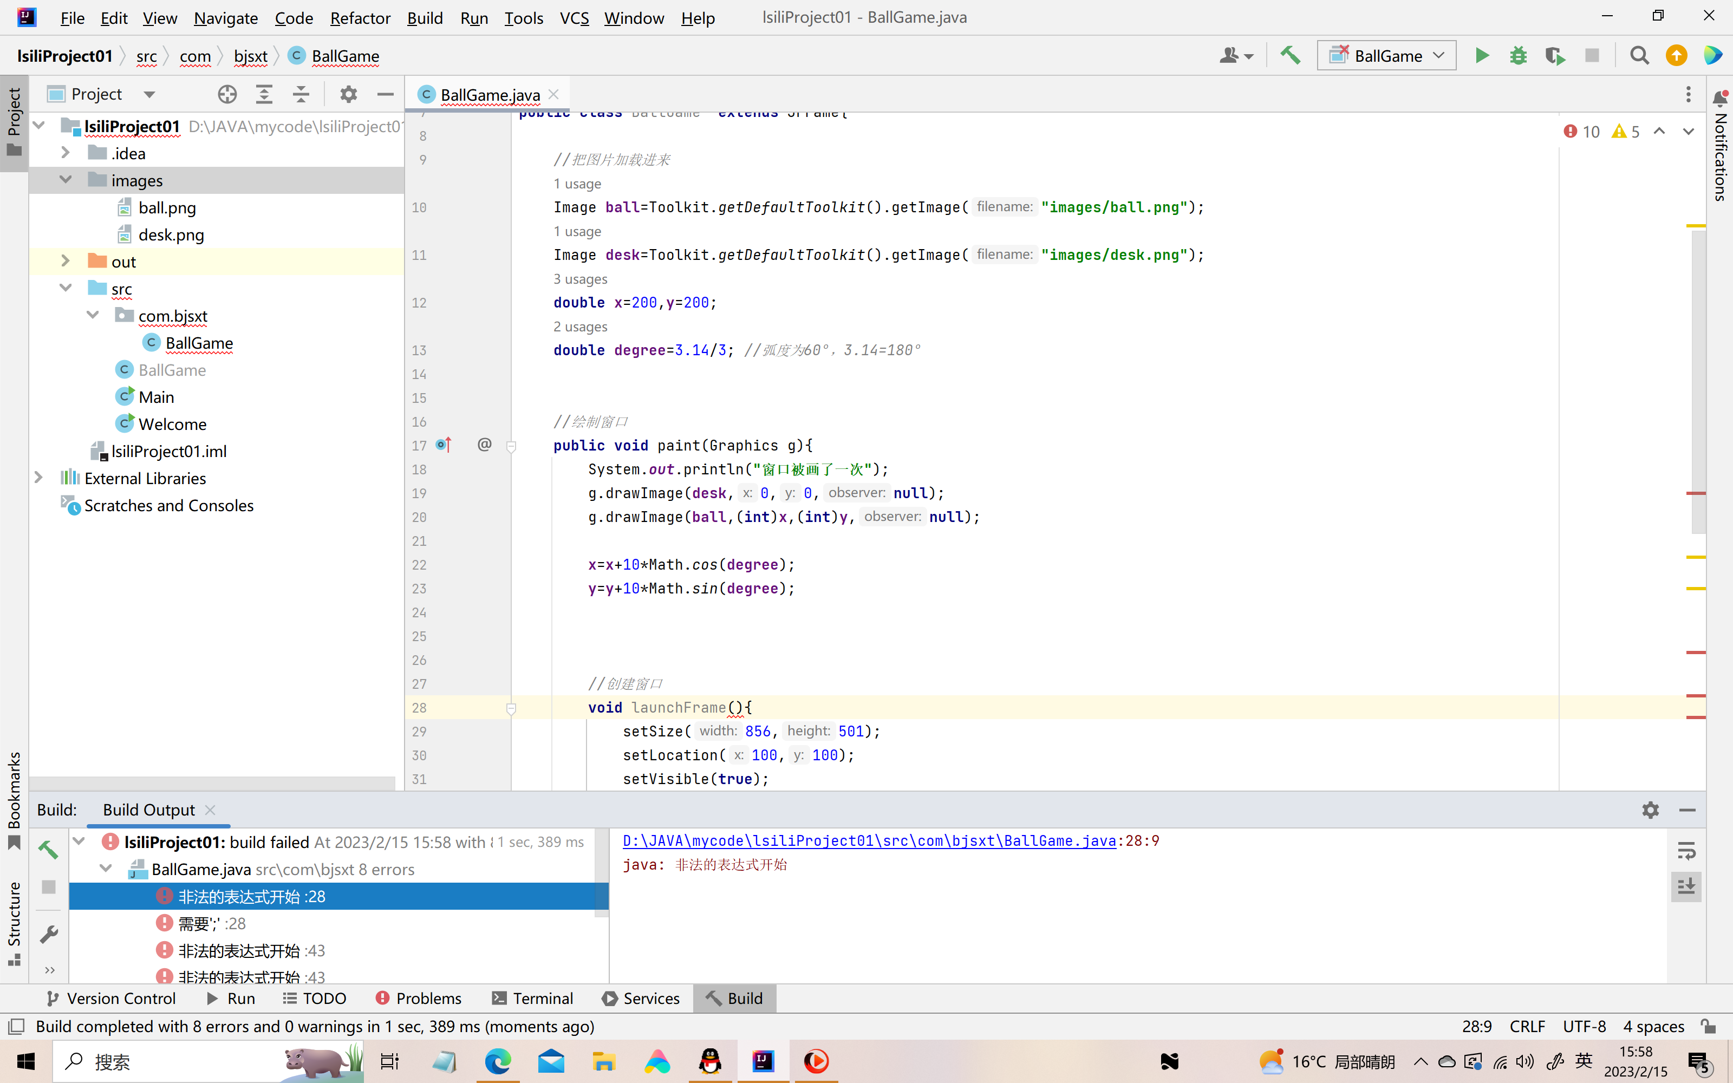Open the VCS menu
The height and width of the screenshot is (1083, 1733).
[x=574, y=18]
